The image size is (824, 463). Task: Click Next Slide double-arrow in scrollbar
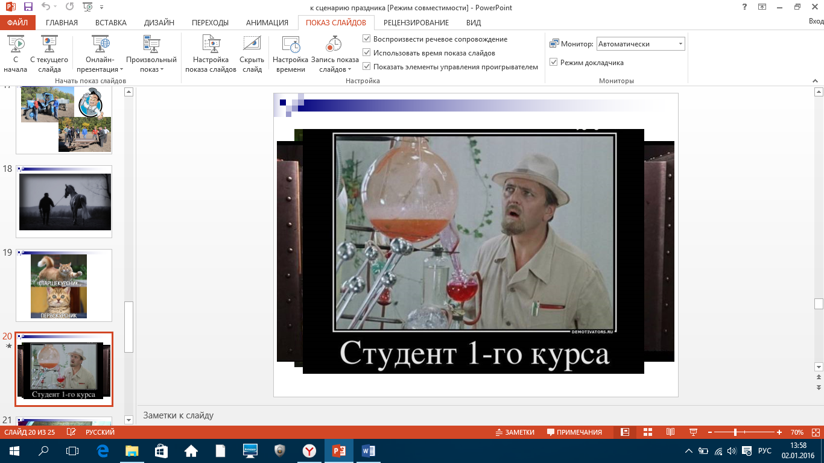point(819,387)
